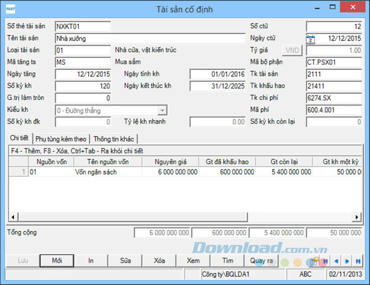
Task: Click the In button to print
Action: tap(91, 261)
